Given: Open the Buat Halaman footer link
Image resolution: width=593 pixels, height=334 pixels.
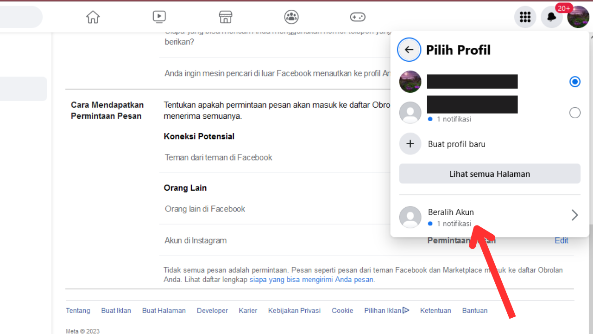Looking at the screenshot, I should [x=164, y=310].
